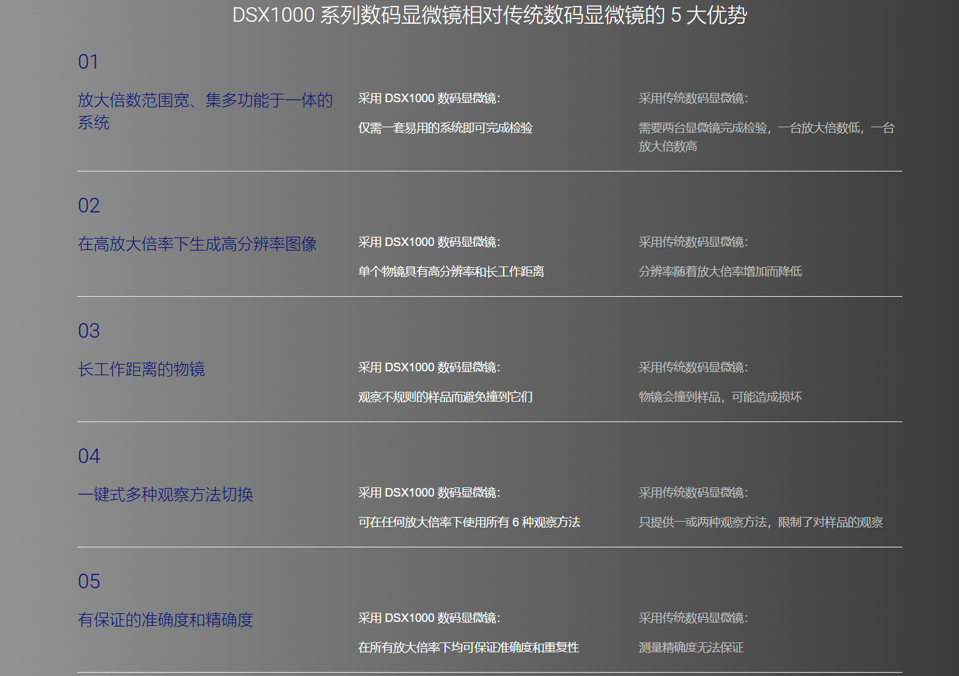Click '采用 DSX1000 数码显微镜:' label in section 01
The image size is (959, 676).
[x=429, y=98]
